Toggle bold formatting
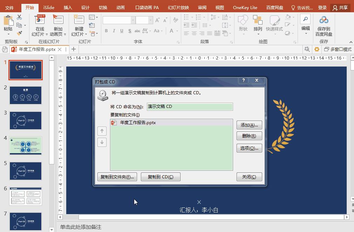The height and width of the screenshot is (232, 354). [106, 31]
